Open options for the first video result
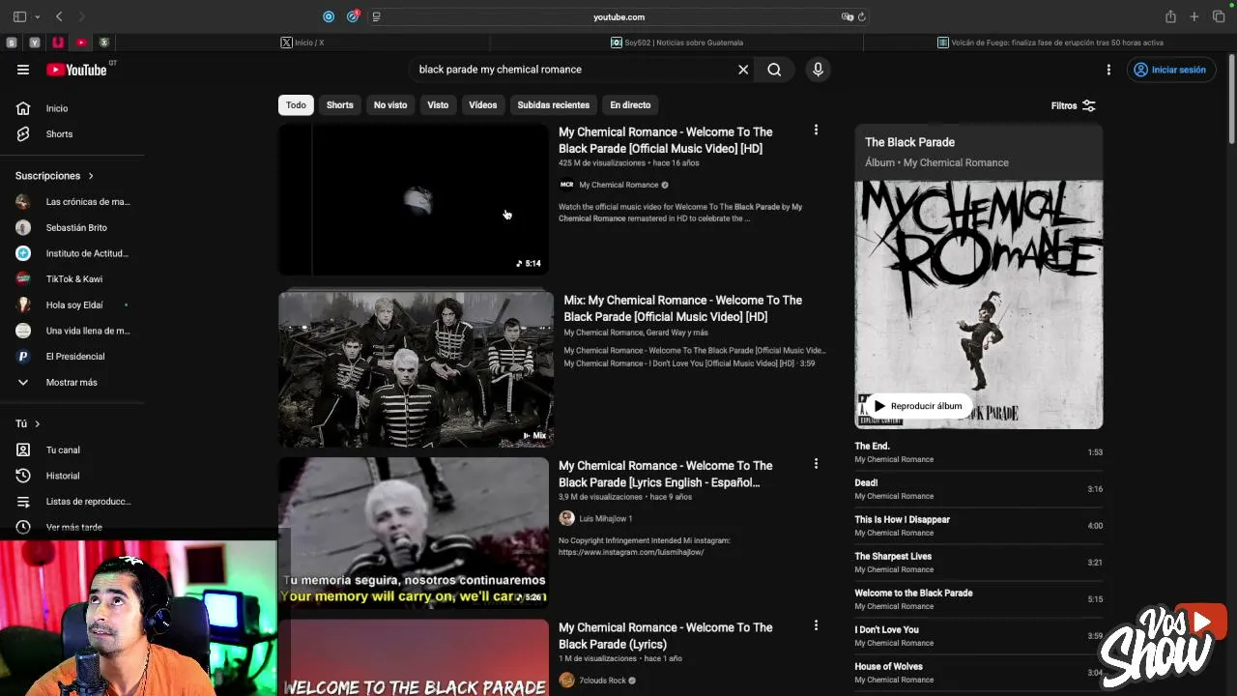The height and width of the screenshot is (696, 1237). [816, 130]
